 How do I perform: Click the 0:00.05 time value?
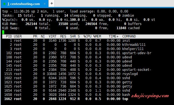coord(113,91)
